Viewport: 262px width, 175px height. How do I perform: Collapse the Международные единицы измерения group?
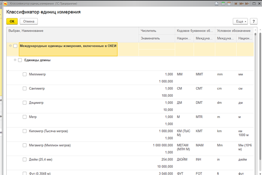tap(11, 45)
